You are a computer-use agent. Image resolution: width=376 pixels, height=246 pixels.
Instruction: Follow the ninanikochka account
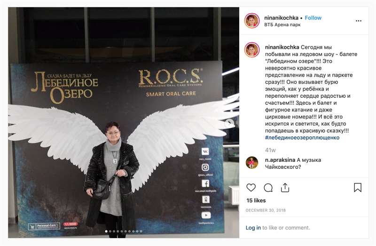click(313, 18)
